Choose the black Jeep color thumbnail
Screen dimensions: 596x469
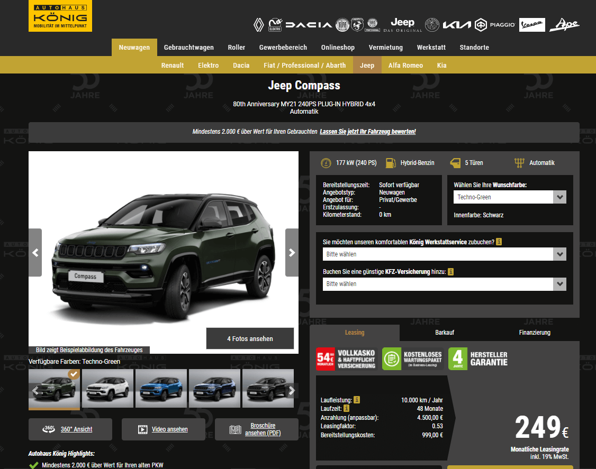(x=268, y=389)
